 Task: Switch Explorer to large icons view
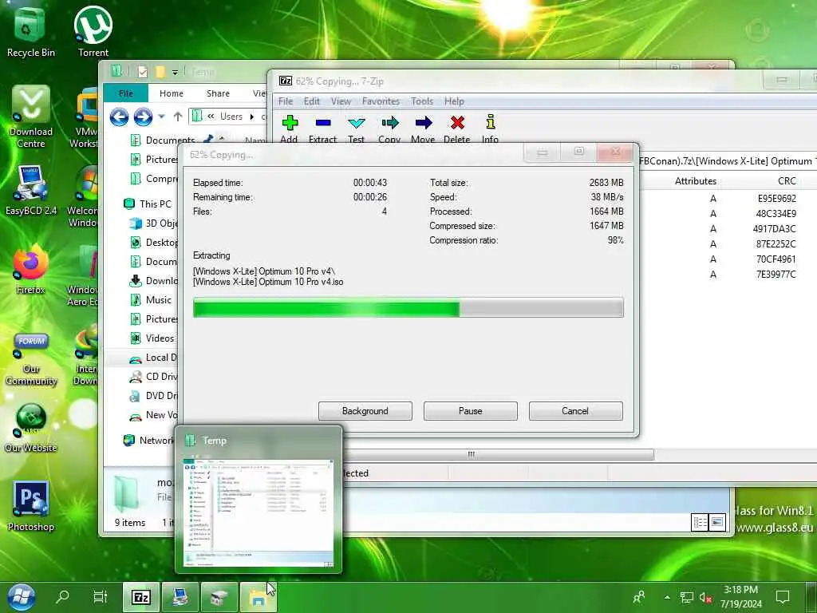717,522
